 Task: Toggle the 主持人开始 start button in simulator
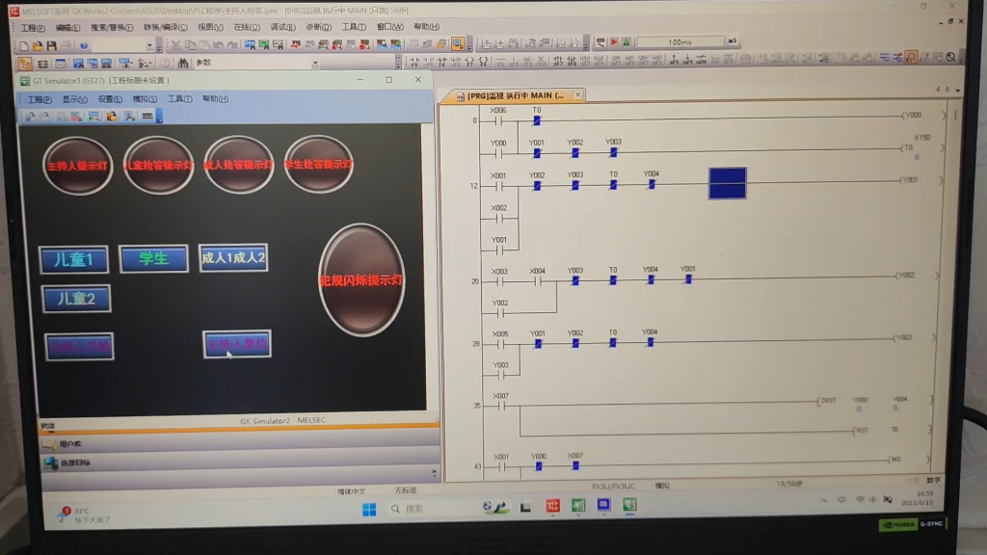point(79,346)
